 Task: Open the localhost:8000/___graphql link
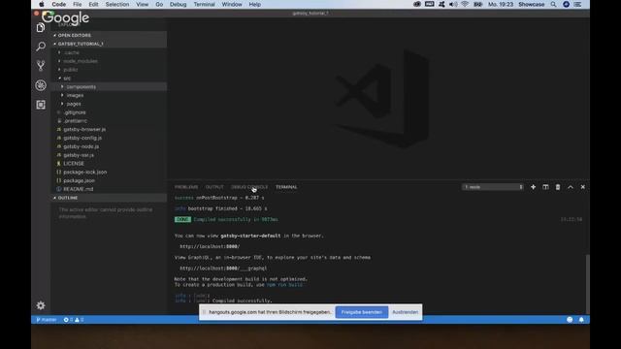tap(223, 269)
